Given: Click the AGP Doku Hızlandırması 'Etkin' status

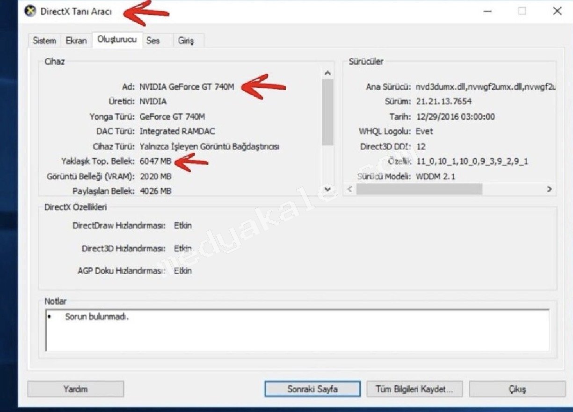Looking at the screenshot, I should (183, 270).
